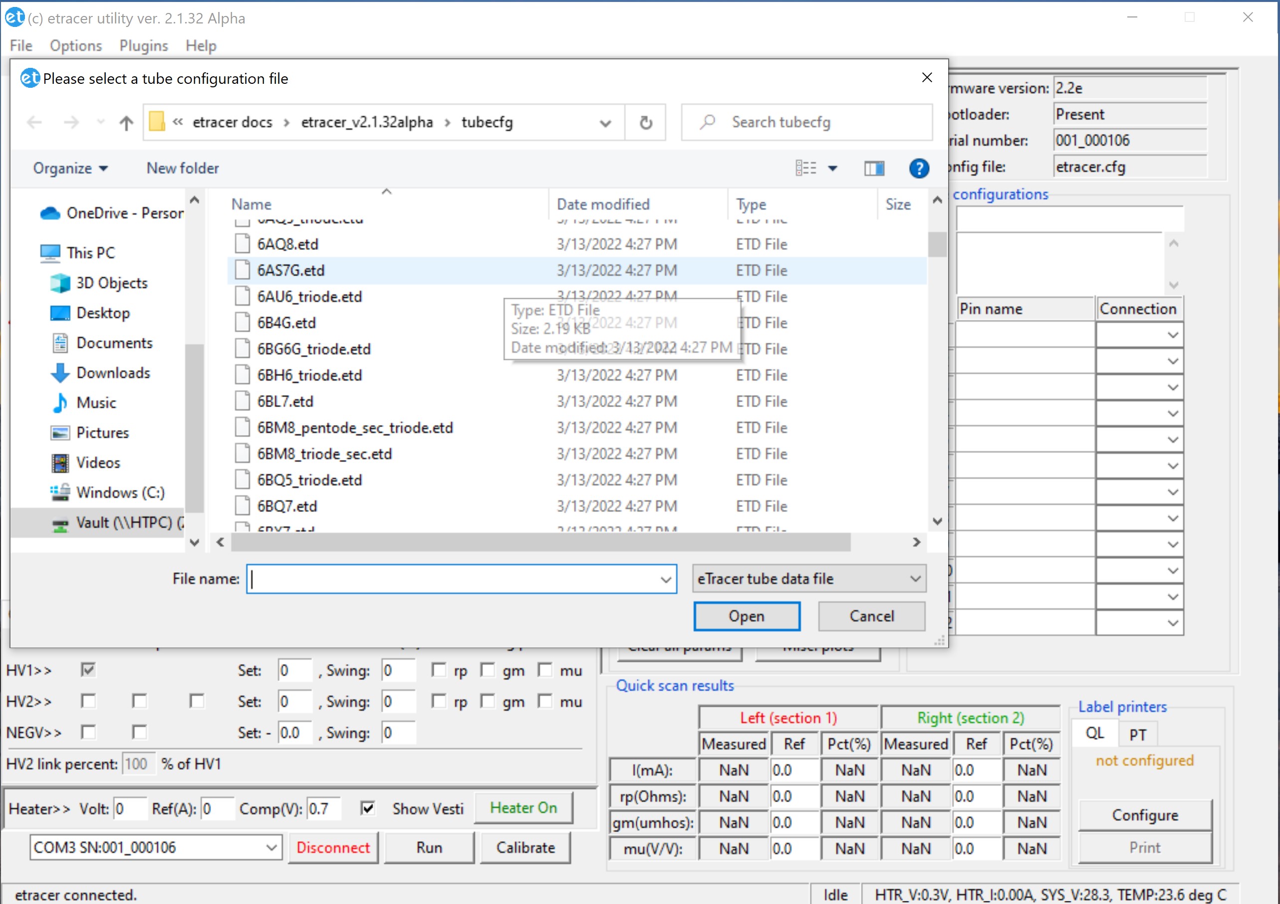The image size is (1280, 904).
Task: Click the Open button
Action: click(746, 616)
